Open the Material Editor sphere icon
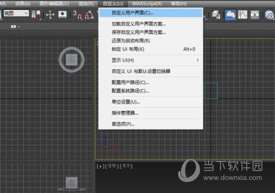The width and height of the screenshot is (275, 193). (x=269, y=15)
